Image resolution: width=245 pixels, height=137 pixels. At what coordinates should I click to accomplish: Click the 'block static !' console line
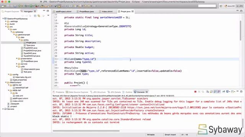click(x=62, y=116)
